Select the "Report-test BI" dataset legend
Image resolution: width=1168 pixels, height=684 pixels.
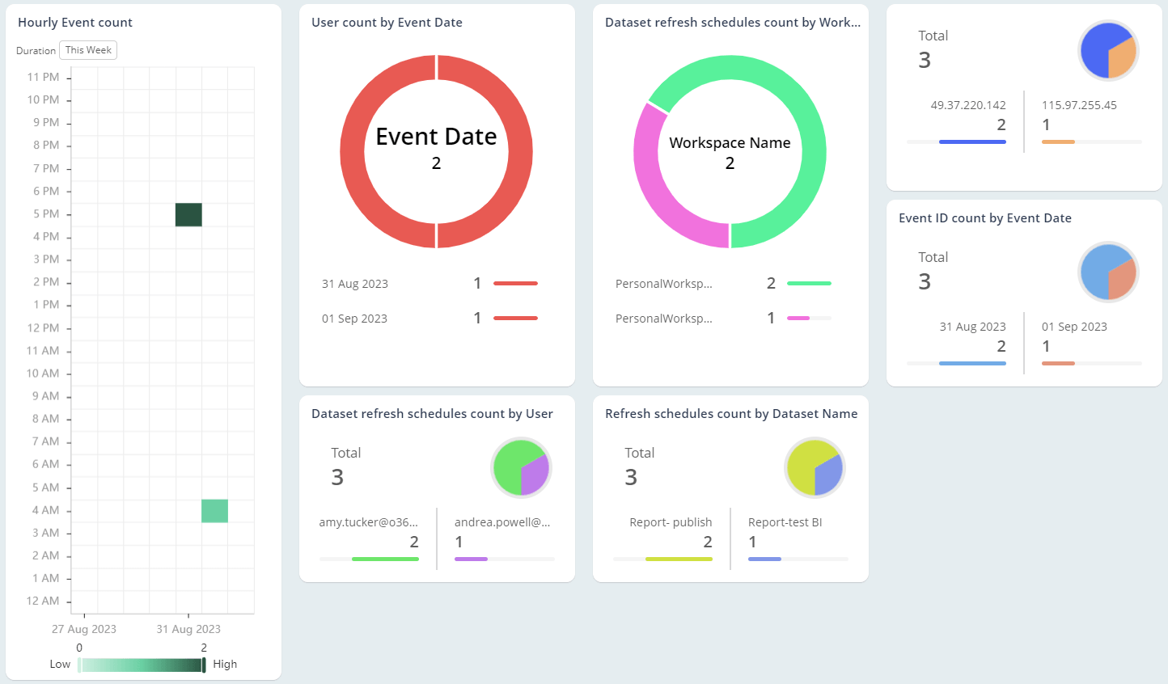[x=785, y=522]
